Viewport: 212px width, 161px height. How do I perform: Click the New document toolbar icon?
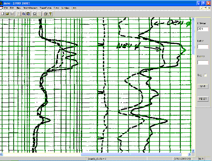pos(3,14)
